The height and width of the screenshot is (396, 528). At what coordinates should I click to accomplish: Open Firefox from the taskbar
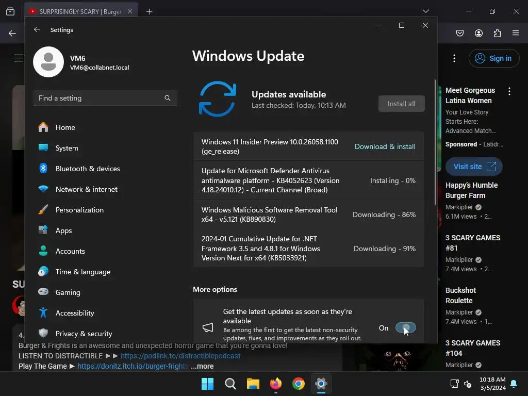(276, 384)
